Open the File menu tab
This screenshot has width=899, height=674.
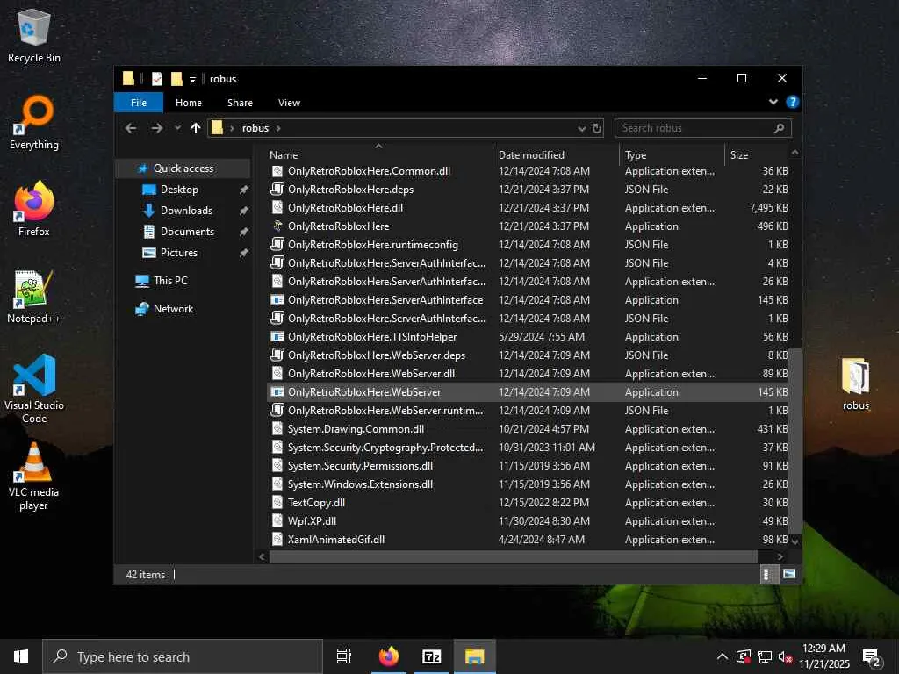point(138,103)
